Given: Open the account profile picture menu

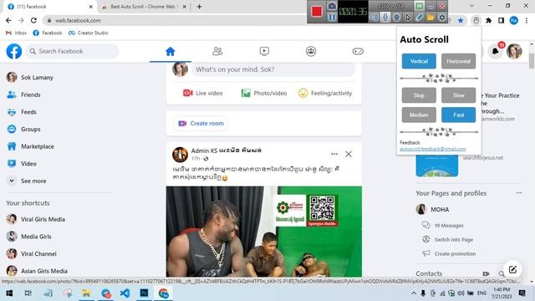Looking at the screenshot, I should coord(514,52).
